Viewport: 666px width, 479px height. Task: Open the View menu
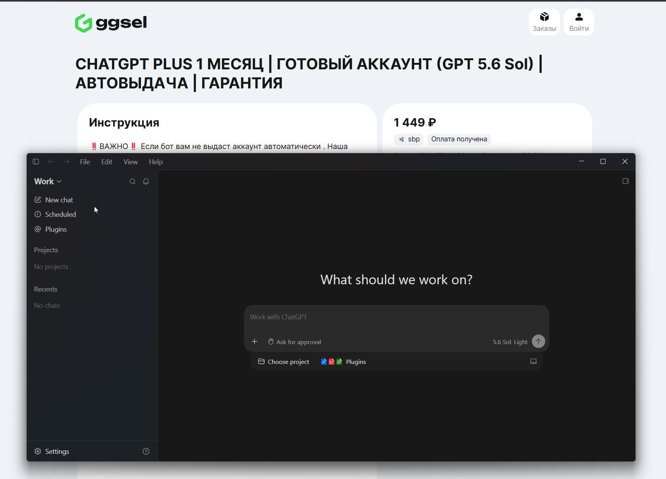[131, 162]
